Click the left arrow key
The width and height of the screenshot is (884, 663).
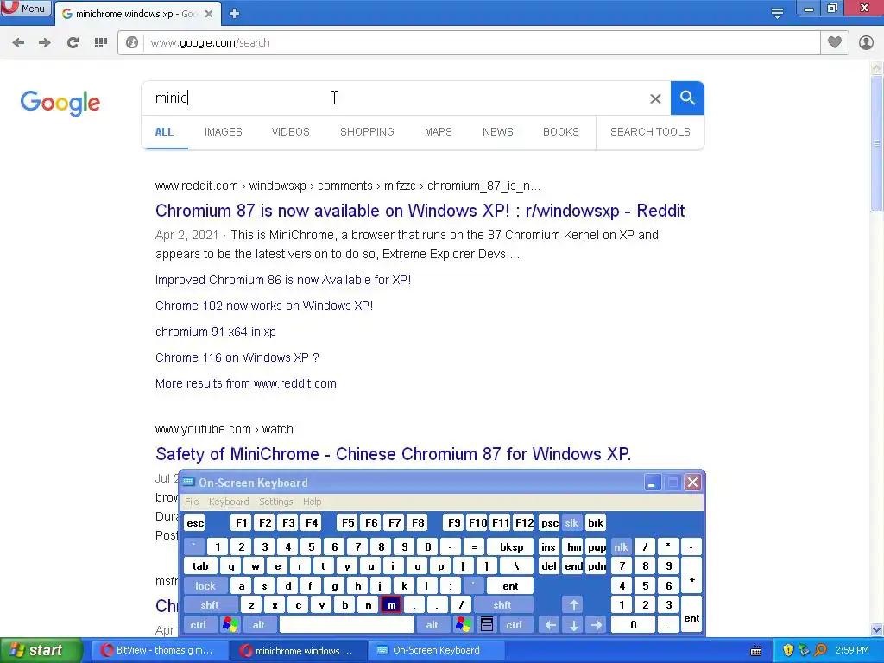[x=550, y=625]
